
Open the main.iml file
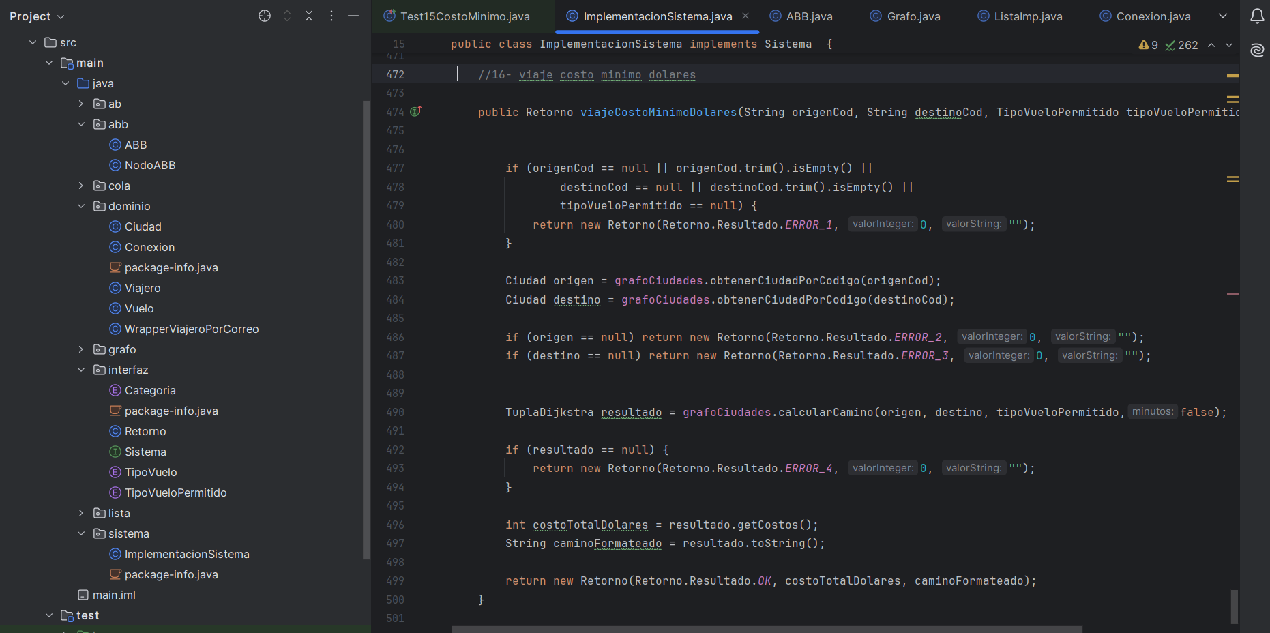106,595
